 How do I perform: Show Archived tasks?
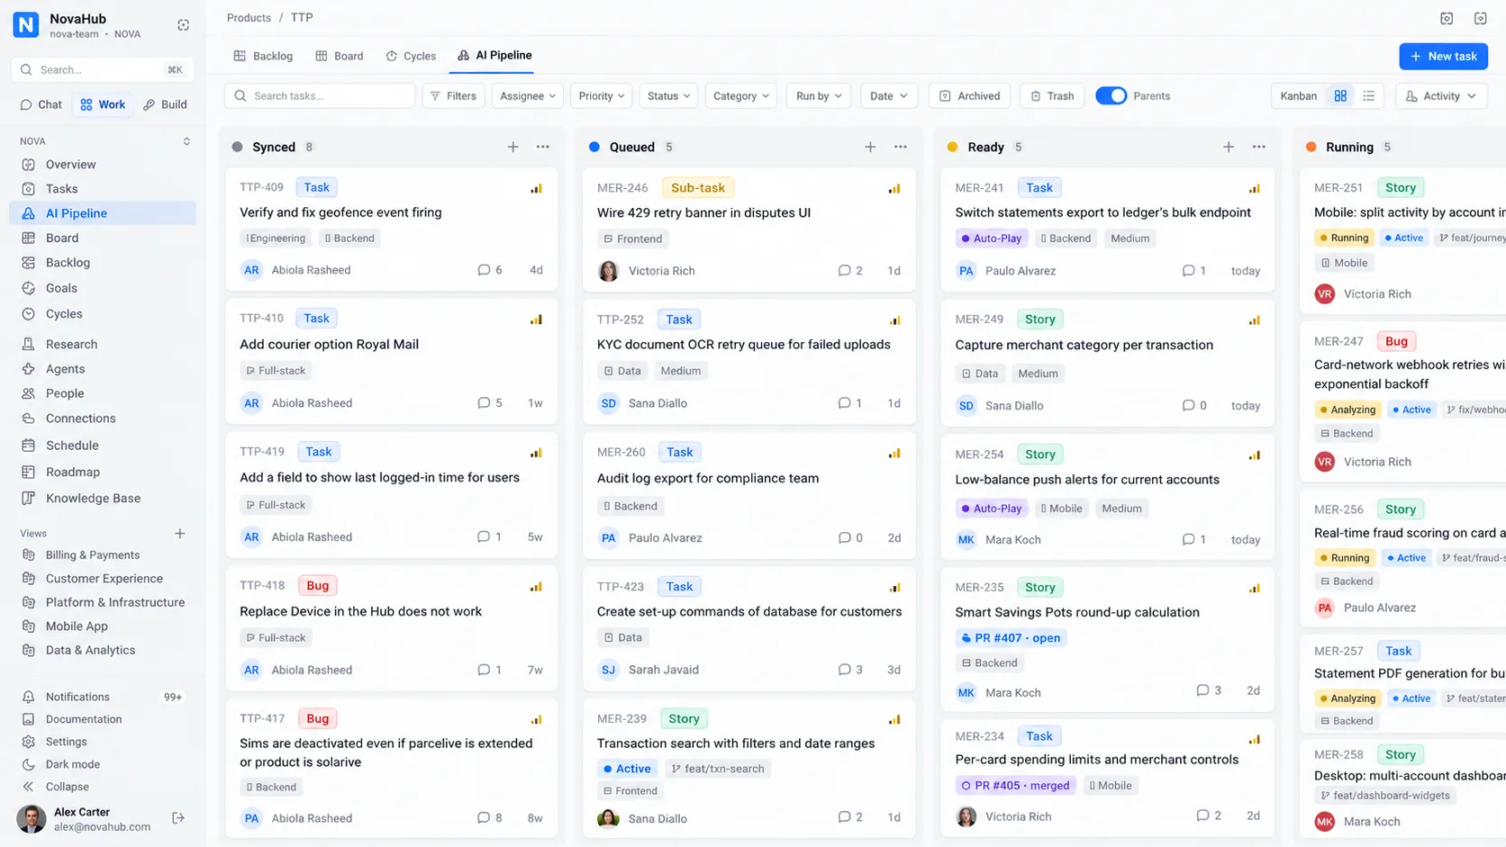click(970, 96)
